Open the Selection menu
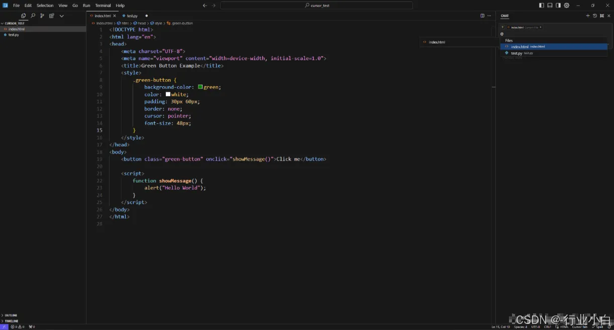 click(45, 6)
